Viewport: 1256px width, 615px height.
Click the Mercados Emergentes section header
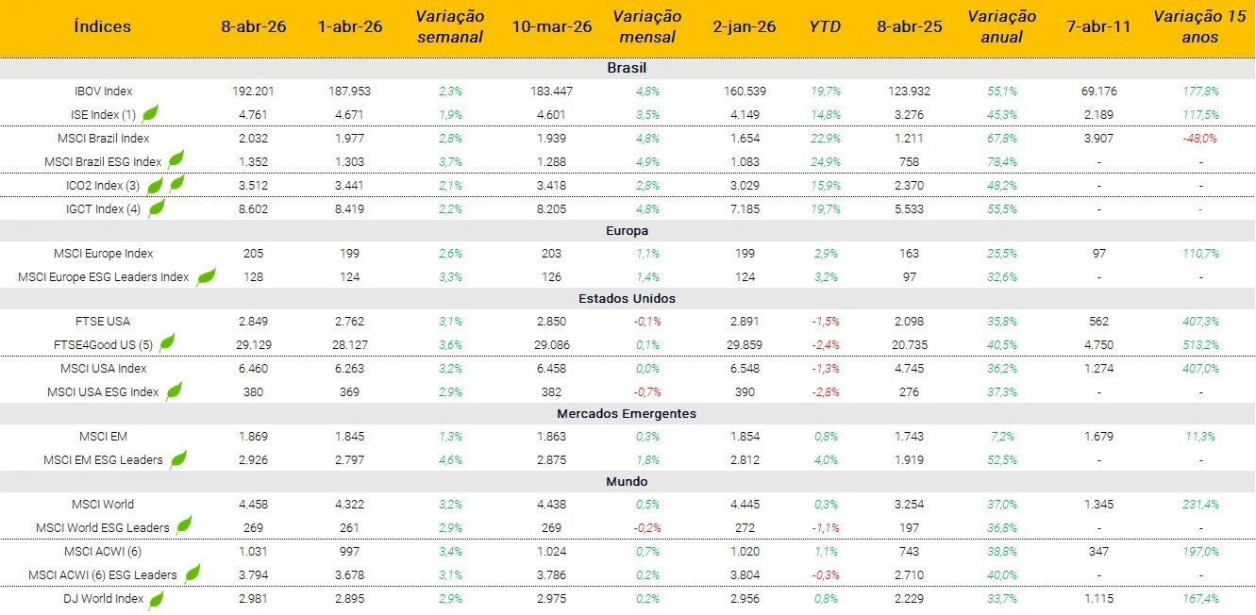[x=627, y=413]
